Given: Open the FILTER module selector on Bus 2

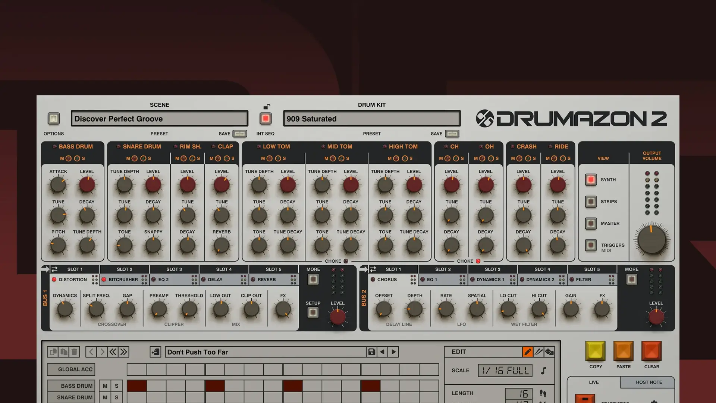Looking at the screenshot, I should (583, 279).
